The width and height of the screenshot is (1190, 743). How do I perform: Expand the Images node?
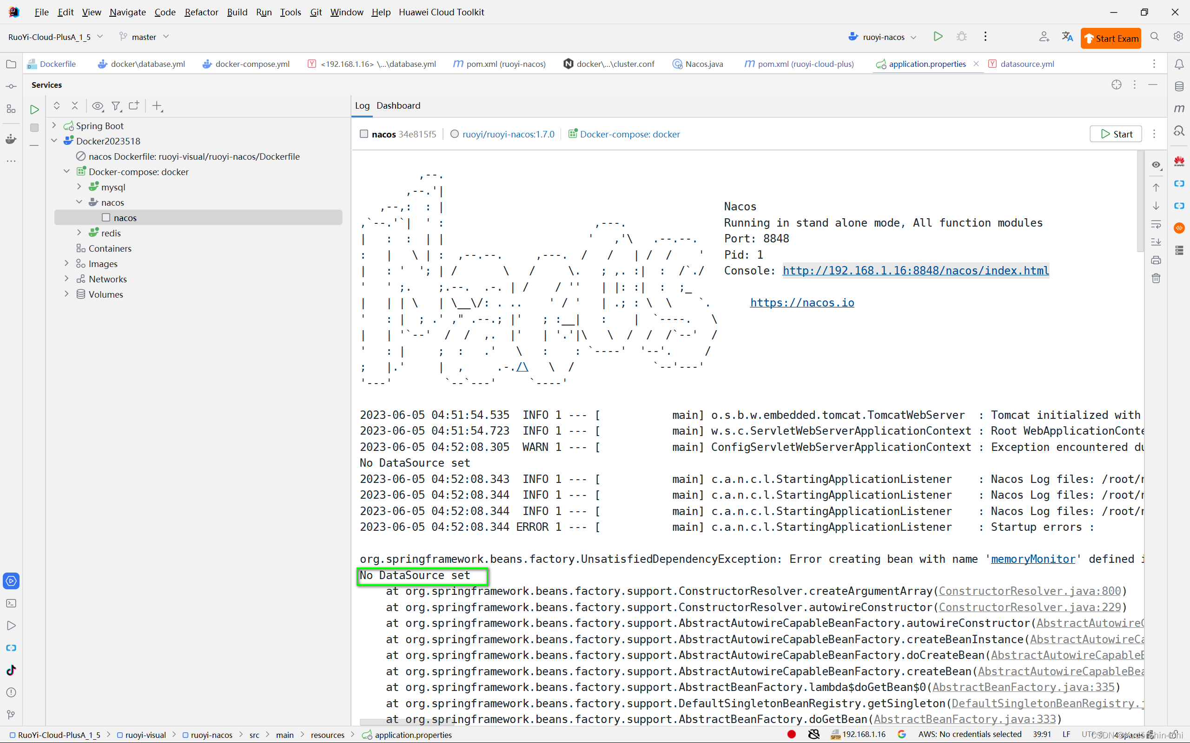tap(66, 264)
